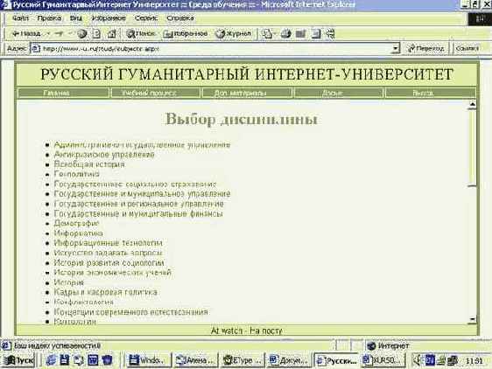The height and width of the screenshot is (369, 492).
Task: Open Концепции современного естествознания link
Action: point(130,312)
